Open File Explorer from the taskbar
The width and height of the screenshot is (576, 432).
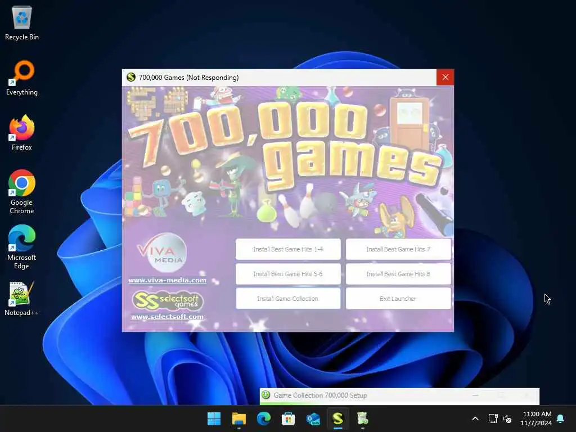point(238,418)
